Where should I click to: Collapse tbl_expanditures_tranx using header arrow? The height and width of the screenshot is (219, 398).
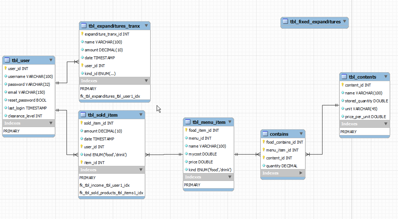(146, 25)
